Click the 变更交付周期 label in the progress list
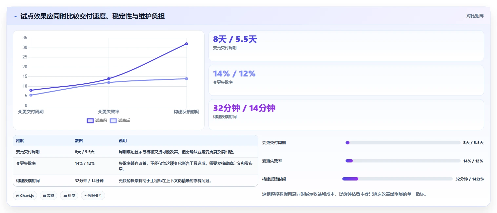 coord(274,143)
